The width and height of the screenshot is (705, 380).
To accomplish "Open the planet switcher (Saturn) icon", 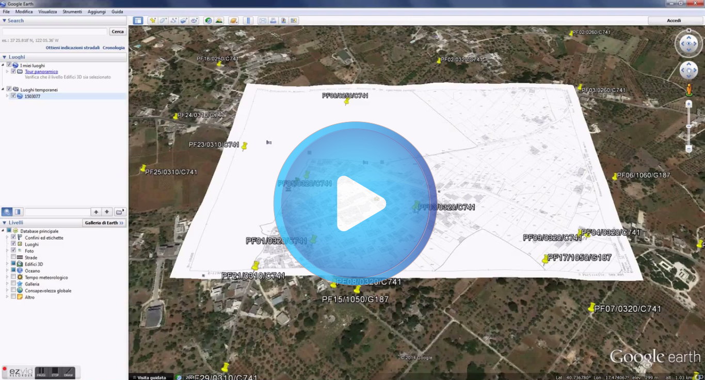I will pyautogui.click(x=233, y=21).
